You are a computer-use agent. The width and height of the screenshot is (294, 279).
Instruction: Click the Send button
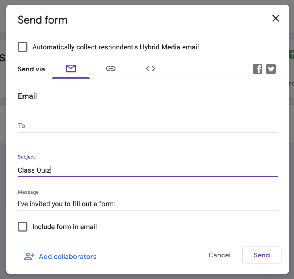262,255
